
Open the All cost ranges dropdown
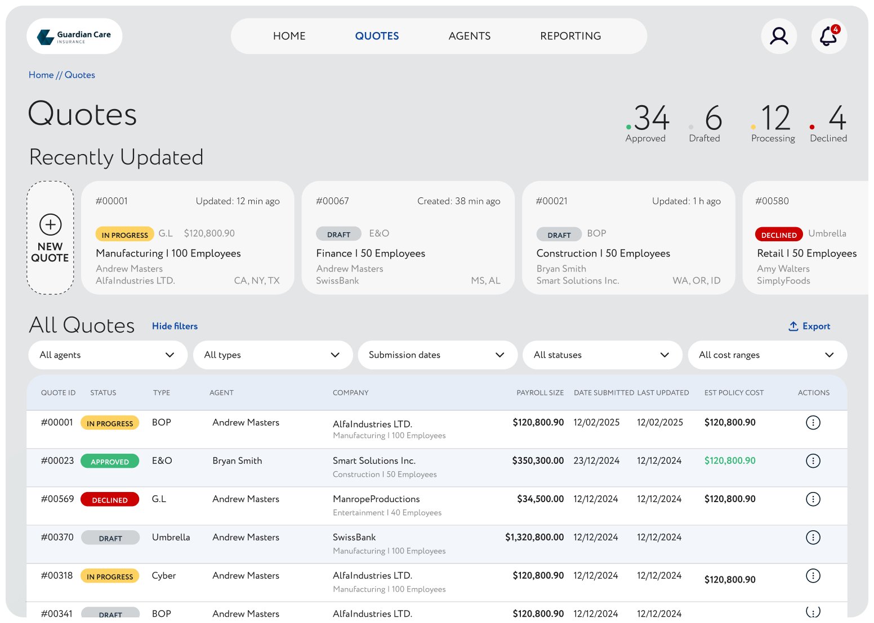[767, 355]
